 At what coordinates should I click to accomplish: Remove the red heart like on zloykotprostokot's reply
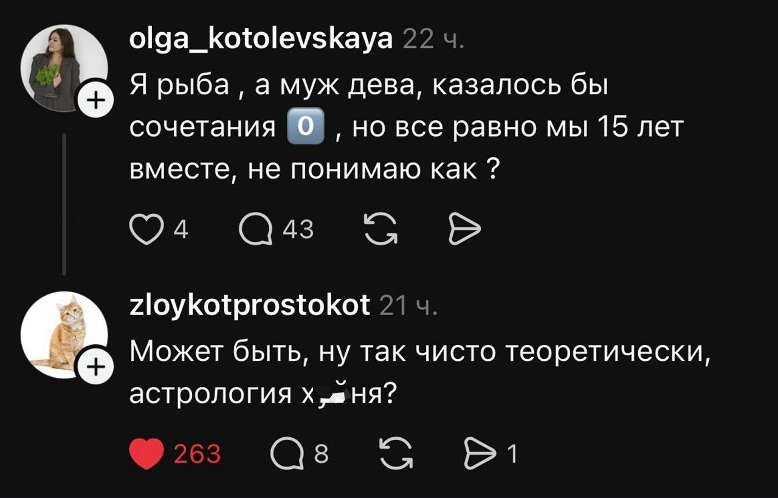[x=146, y=454]
